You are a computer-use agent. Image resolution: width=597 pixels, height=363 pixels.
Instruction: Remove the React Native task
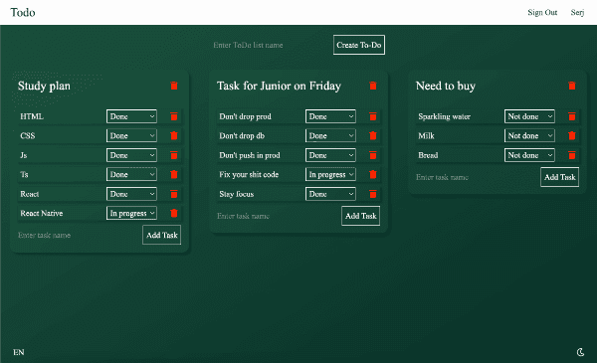coord(174,213)
